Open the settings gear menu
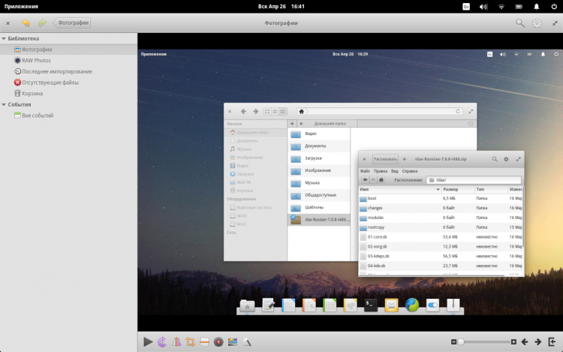This screenshot has height=352, width=563. (537, 23)
